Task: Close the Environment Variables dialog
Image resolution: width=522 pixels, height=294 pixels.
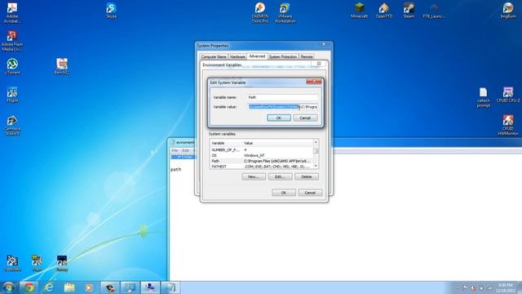Action: pyautogui.click(x=319, y=64)
